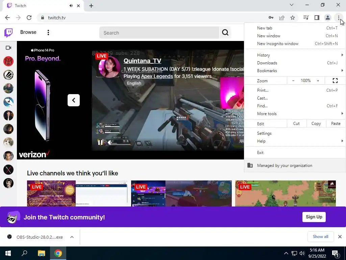The width and height of the screenshot is (346, 260).
Task: Open the shark avatar channel in sidebar
Action: [x=8, y=102]
